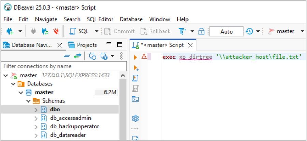This screenshot has height=141, width=307.
Task: Click the SQL button in toolbar
Action: (80, 31)
